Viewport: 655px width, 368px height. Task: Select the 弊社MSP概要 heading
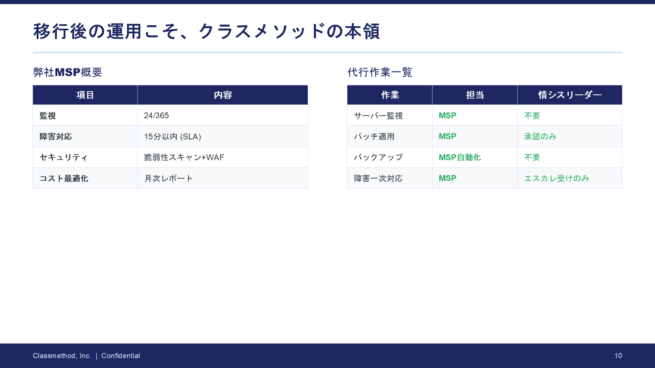click(68, 72)
